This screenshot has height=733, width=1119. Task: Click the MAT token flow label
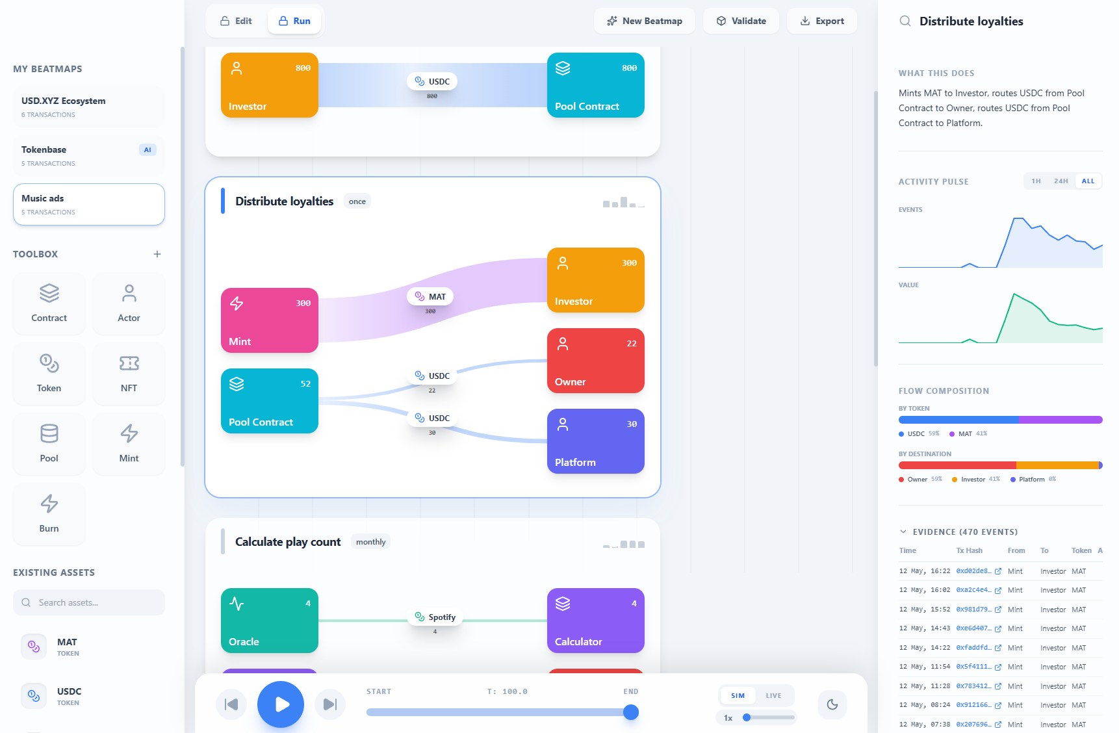430,296
